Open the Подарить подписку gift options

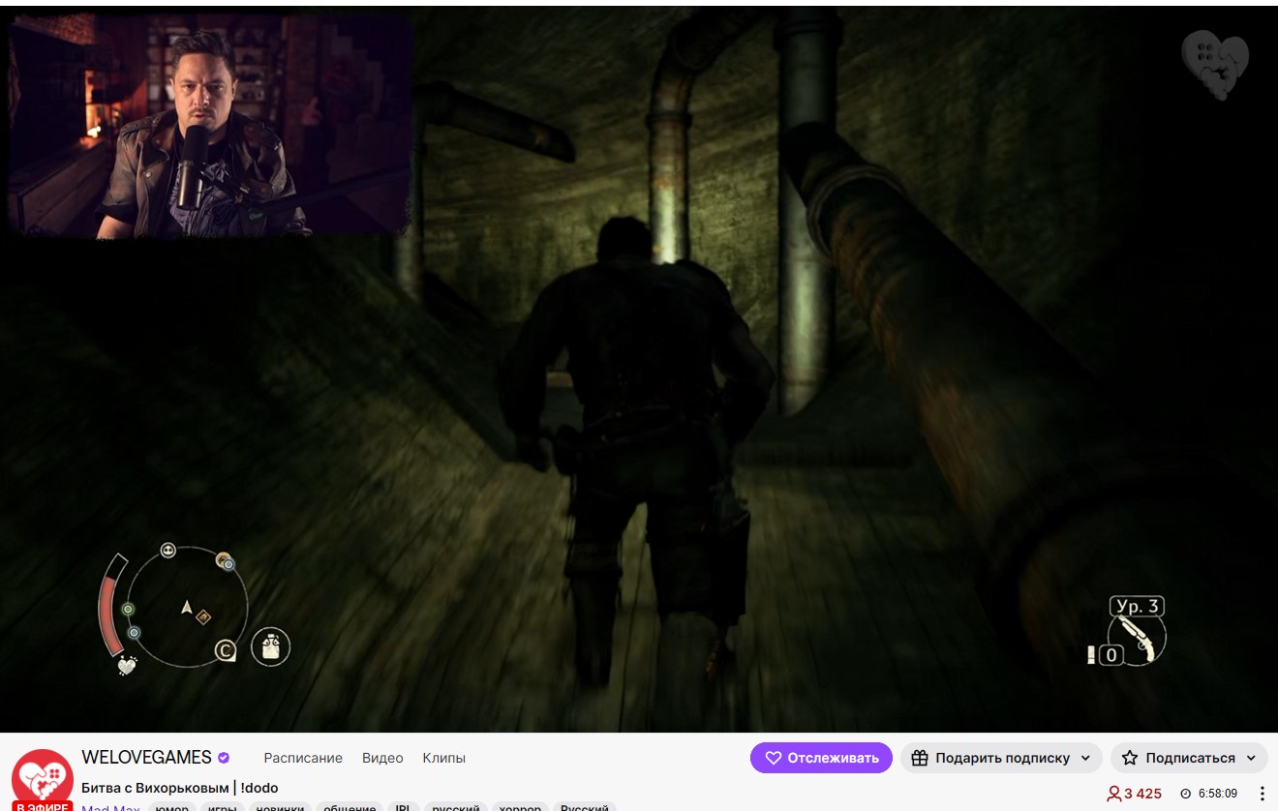tap(1001, 758)
